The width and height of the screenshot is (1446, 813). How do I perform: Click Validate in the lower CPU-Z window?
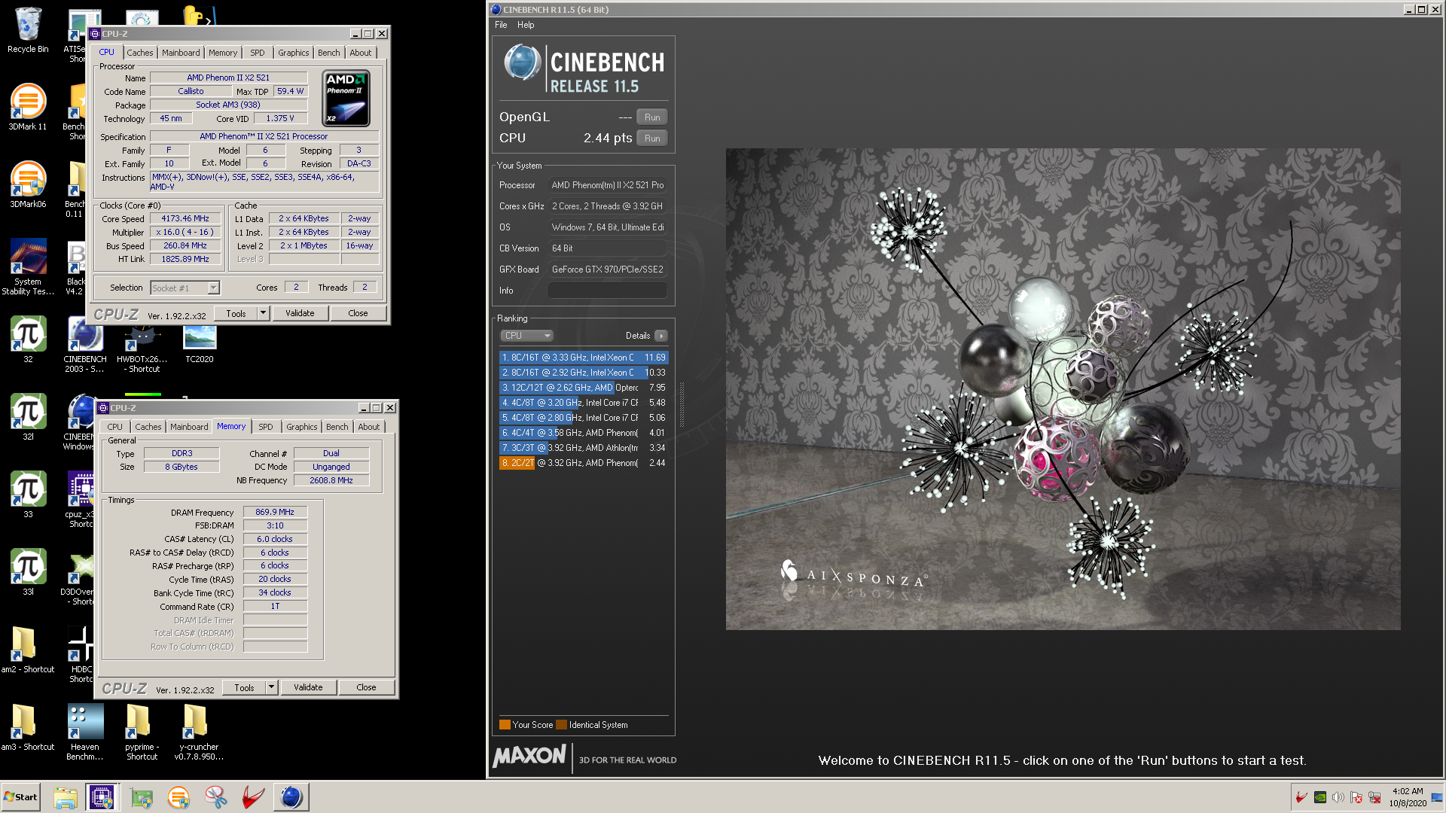308,687
